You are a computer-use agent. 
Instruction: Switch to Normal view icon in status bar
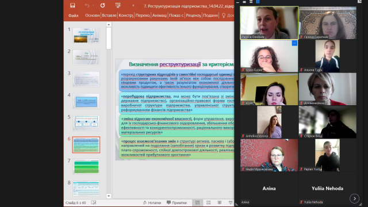[198, 202]
